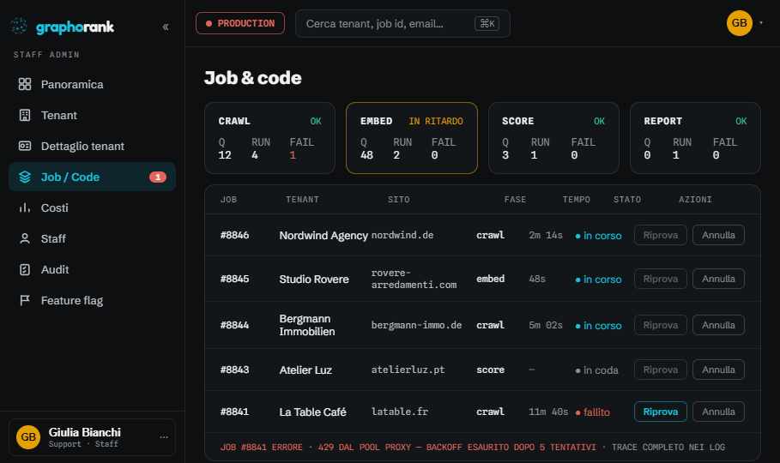Navigate to Costi

pos(92,207)
